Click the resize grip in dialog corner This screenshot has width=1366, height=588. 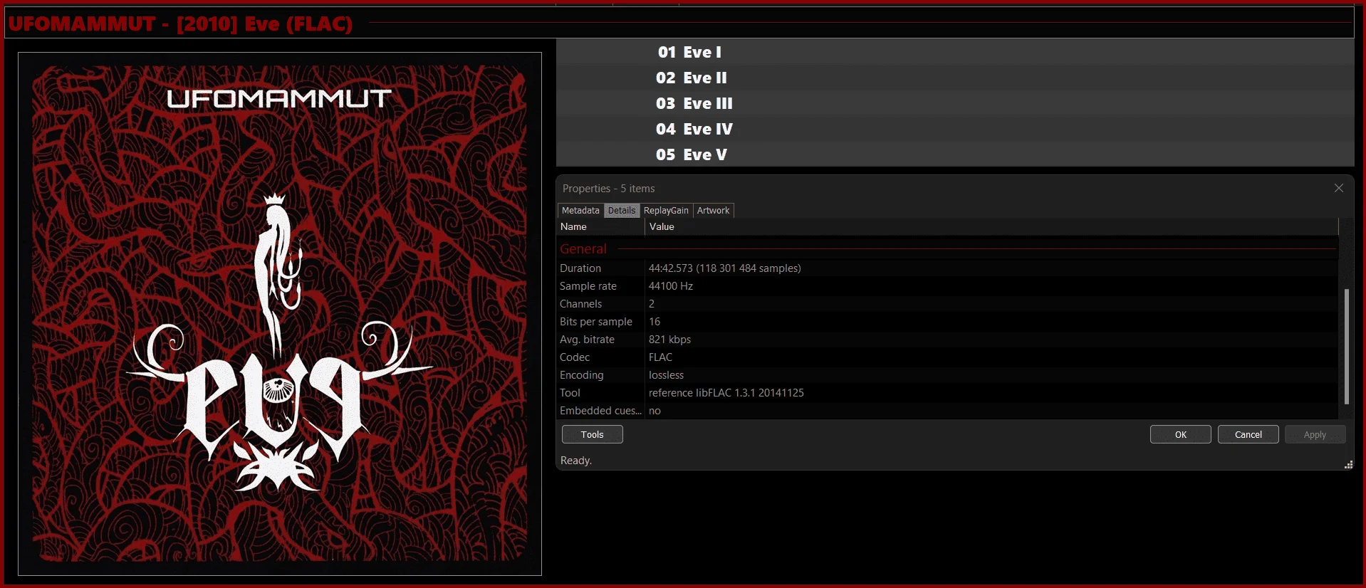pyautogui.click(x=1347, y=465)
